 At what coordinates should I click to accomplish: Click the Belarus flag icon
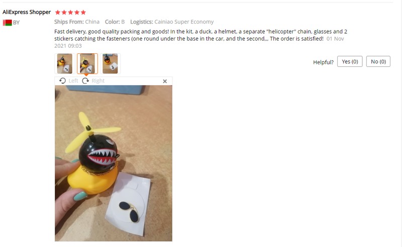tap(8, 23)
